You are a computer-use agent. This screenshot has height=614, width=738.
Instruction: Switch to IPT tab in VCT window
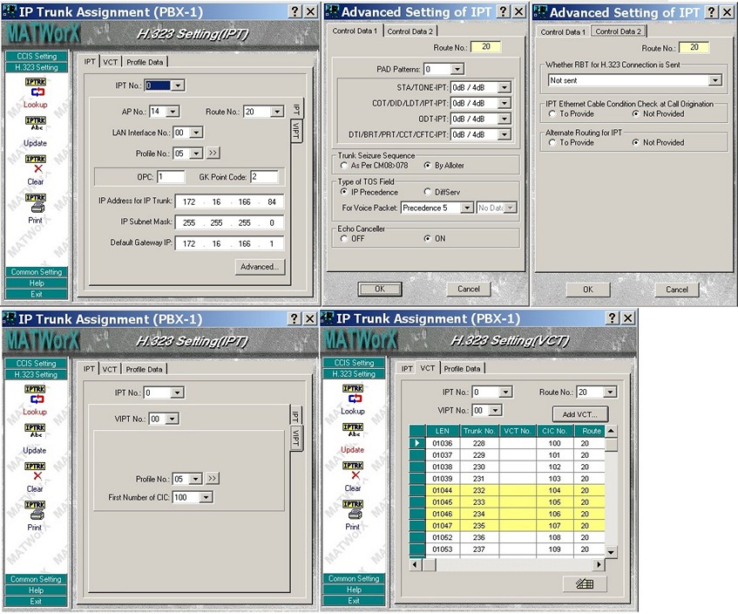[407, 369]
